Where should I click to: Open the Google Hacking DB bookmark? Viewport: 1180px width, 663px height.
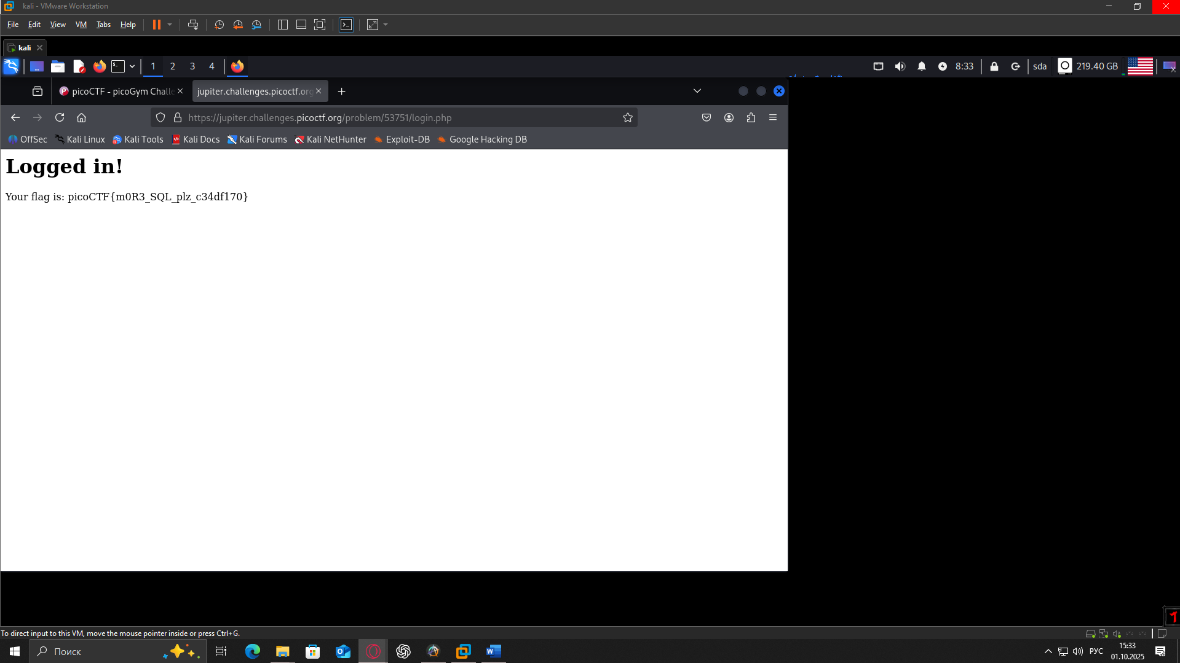click(x=482, y=139)
